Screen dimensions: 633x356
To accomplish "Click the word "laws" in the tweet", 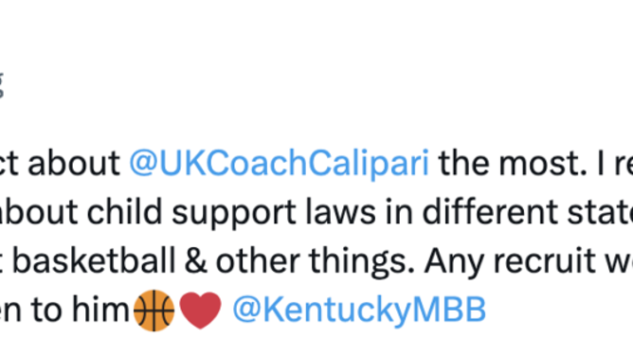I will pyautogui.click(x=341, y=212).
